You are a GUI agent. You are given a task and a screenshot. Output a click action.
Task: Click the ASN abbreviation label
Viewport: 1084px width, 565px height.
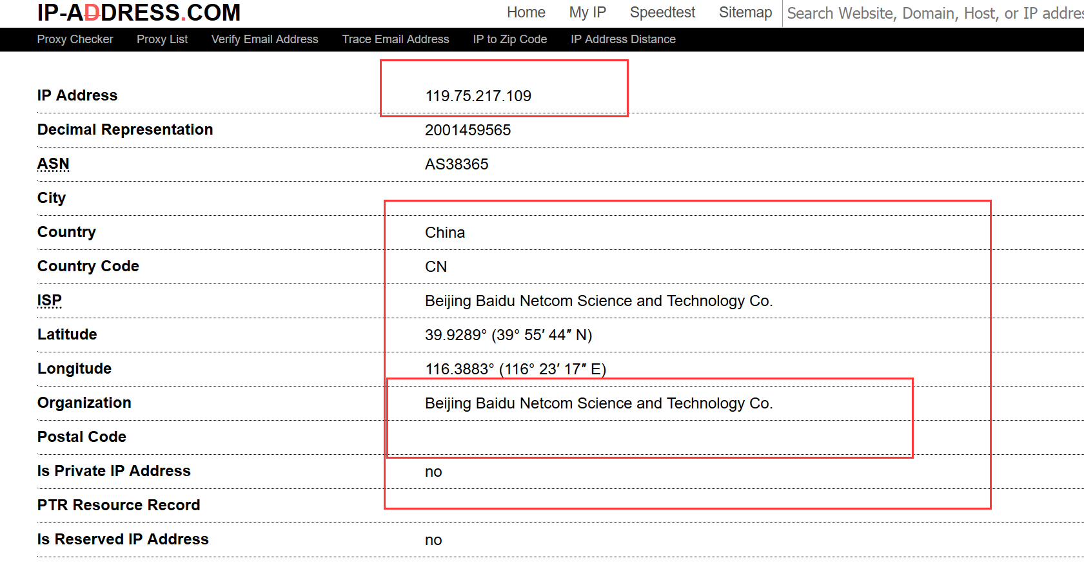coord(53,164)
